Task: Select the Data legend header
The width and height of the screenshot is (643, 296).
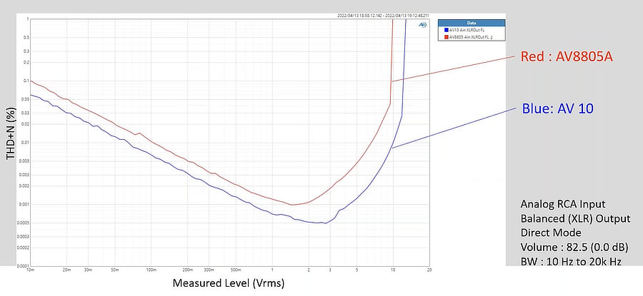Action: tap(472, 24)
